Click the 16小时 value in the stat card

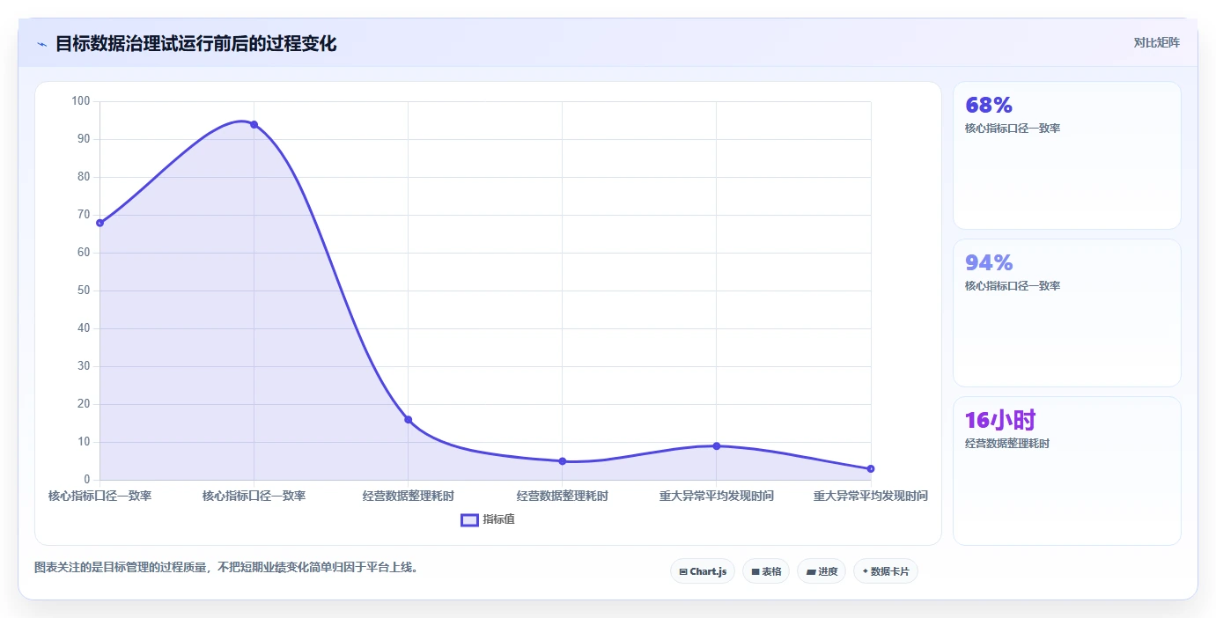pos(1000,421)
